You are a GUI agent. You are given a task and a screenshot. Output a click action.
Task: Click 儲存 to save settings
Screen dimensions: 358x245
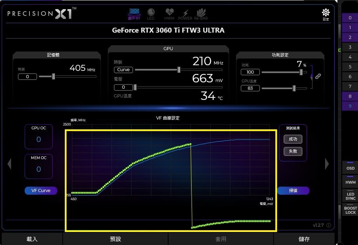click(304, 239)
